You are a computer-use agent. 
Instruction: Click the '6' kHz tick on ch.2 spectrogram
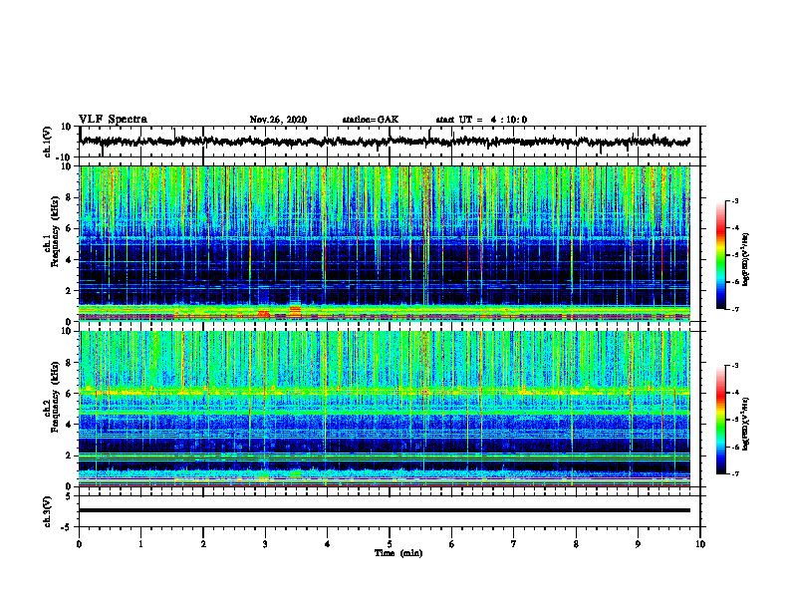70,394
